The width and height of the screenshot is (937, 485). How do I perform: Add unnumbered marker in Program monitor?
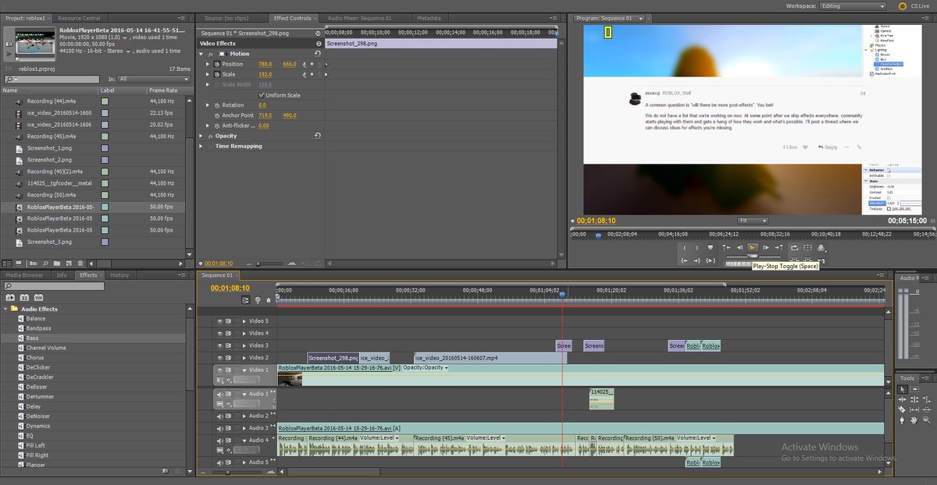[711, 248]
